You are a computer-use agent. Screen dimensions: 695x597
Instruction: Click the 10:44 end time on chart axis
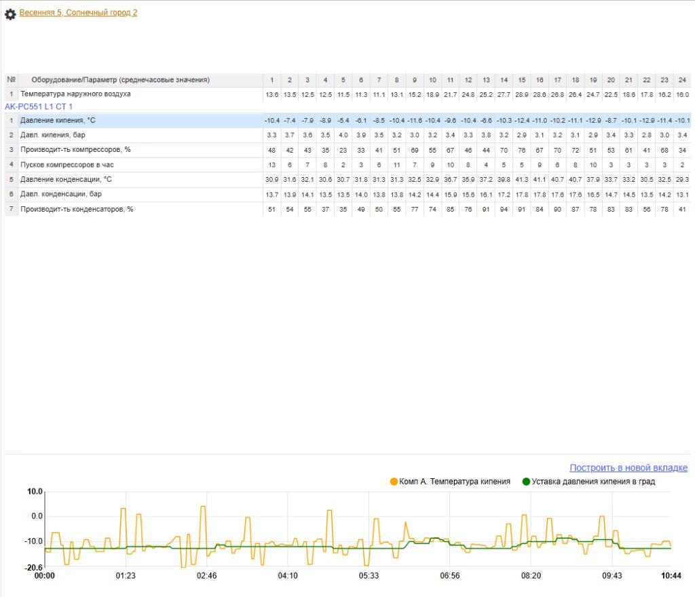tap(671, 575)
